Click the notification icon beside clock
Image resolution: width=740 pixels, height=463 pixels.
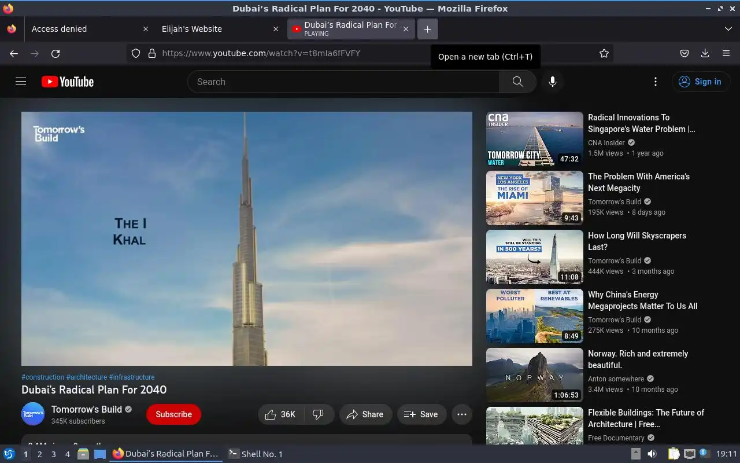(704, 453)
